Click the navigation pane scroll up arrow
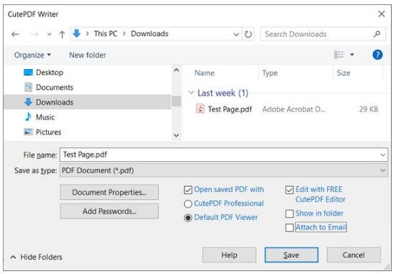 click(x=176, y=70)
